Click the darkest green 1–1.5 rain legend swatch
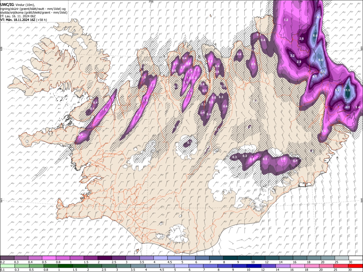 pyautogui.click(x=65, y=266)
